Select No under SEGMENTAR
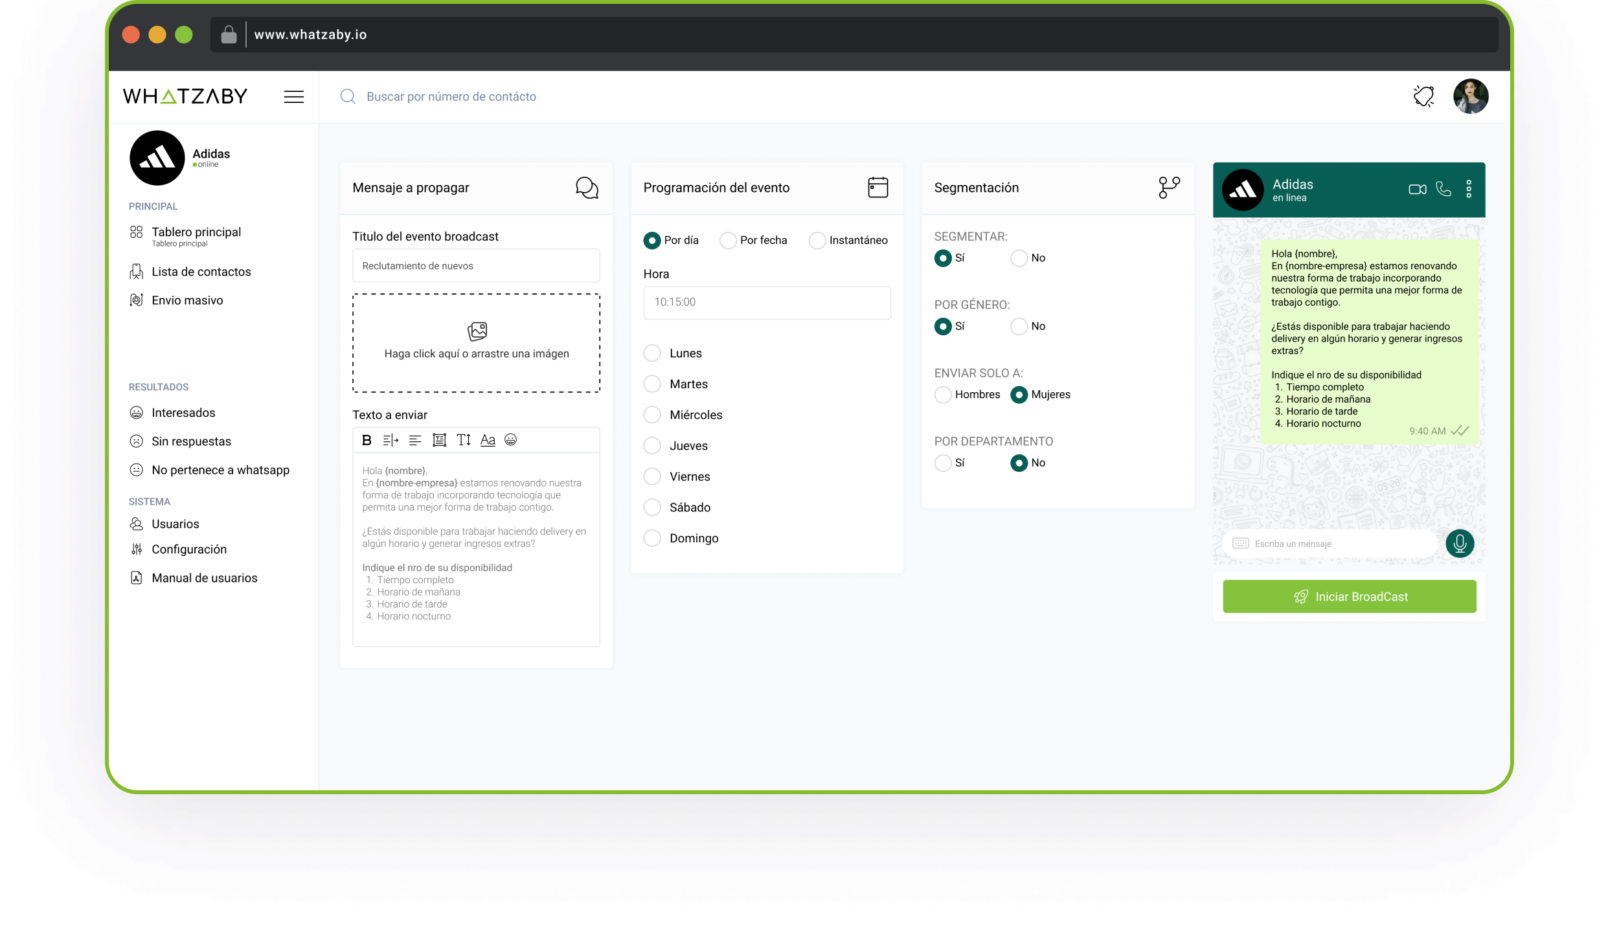This screenshot has height=945, width=1619. (1019, 258)
